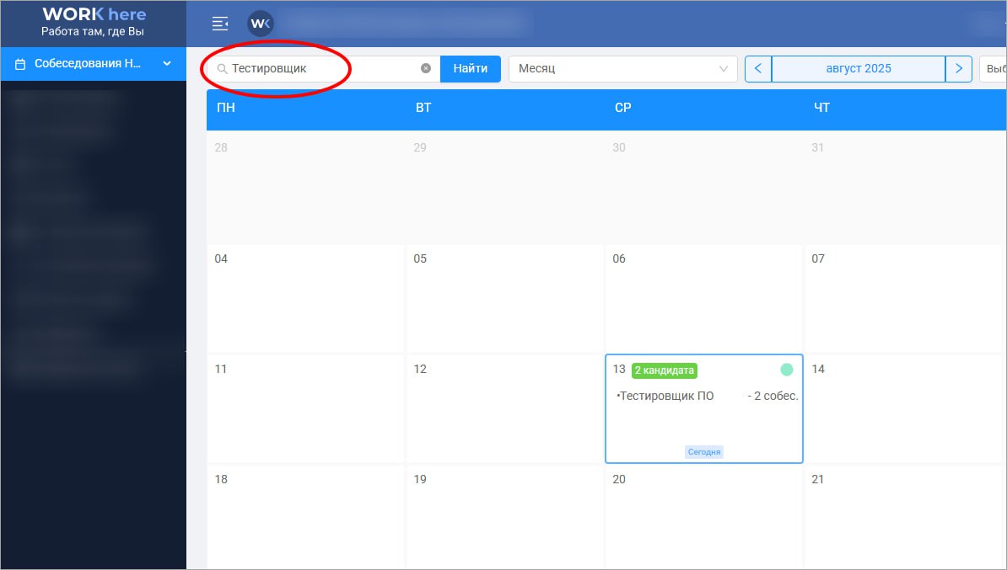Go to previous month arrow
1007x570 pixels.
coord(758,69)
